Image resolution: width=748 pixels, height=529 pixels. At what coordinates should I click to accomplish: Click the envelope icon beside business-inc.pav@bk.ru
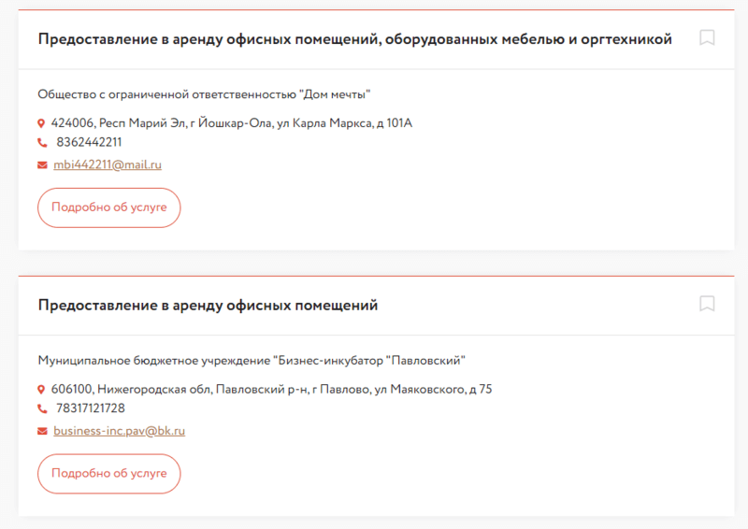coord(42,431)
